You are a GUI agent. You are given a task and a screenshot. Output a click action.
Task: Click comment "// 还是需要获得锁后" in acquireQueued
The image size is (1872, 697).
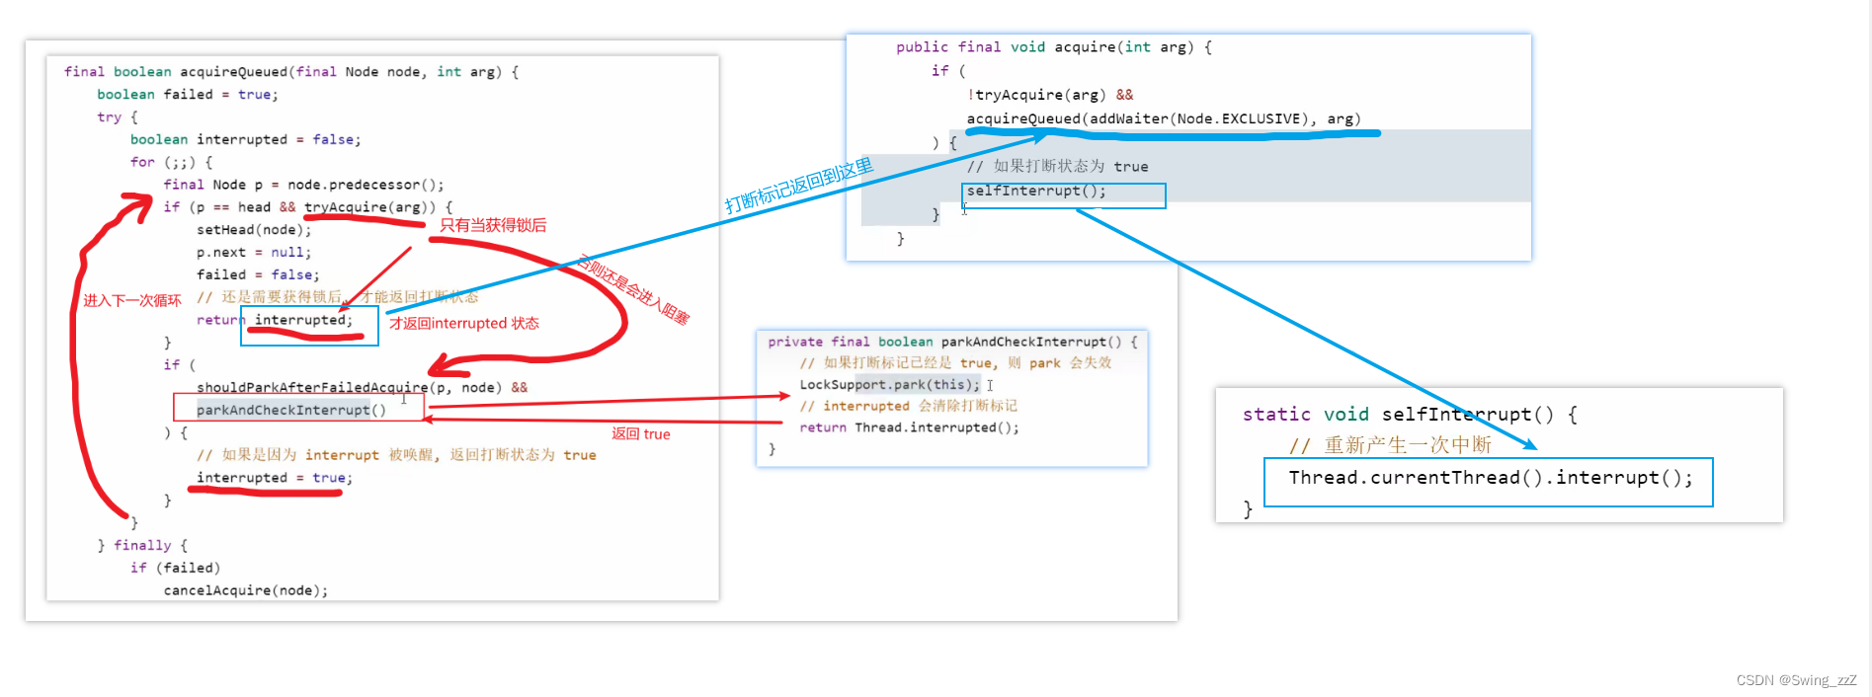point(270,296)
